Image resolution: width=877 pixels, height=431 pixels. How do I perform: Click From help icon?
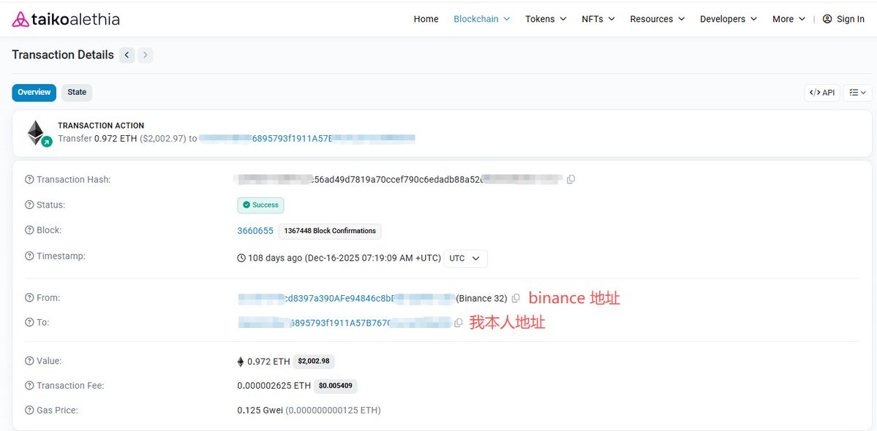(29, 298)
